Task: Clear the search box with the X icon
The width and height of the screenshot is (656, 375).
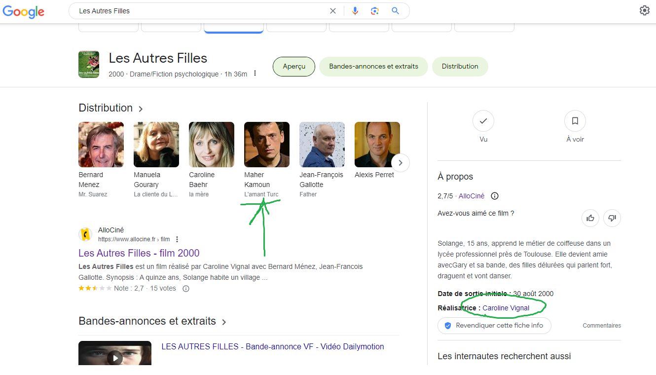Action: (x=333, y=11)
